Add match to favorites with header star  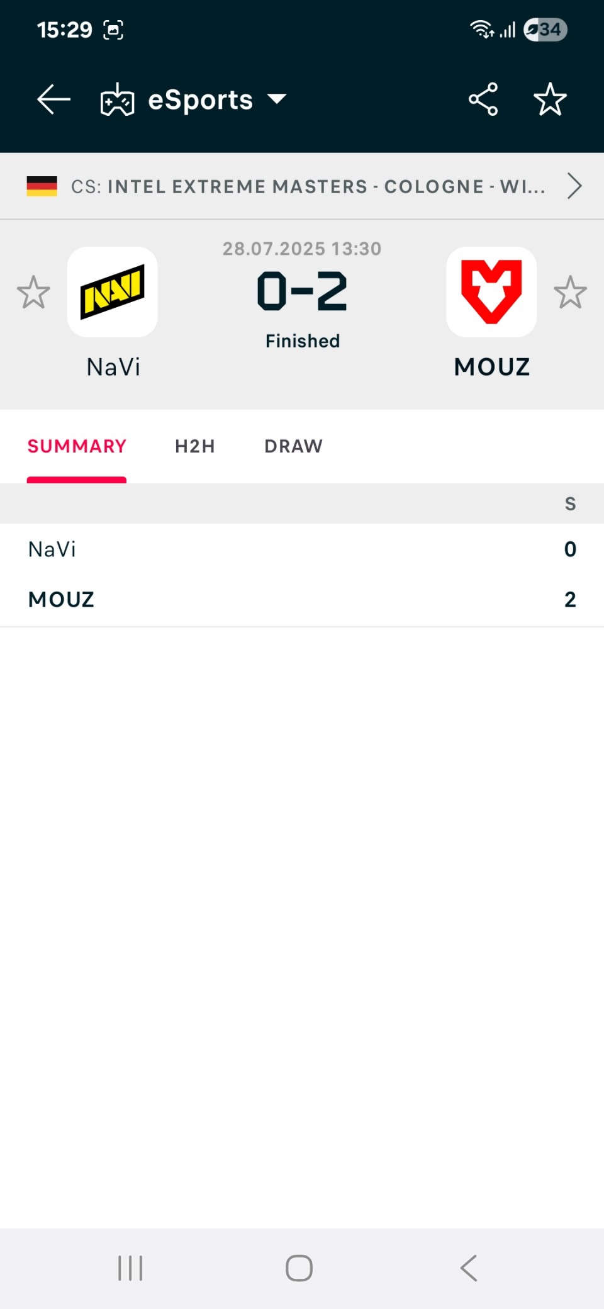(x=550, y=99)
